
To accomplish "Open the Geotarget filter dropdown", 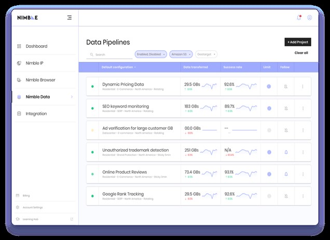I will pos(207,54).
